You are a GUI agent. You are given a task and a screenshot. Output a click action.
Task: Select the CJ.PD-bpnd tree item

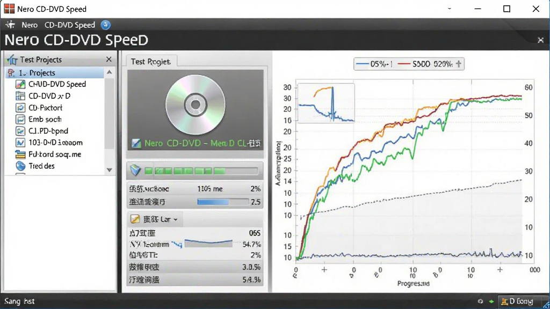click(48, 131)
